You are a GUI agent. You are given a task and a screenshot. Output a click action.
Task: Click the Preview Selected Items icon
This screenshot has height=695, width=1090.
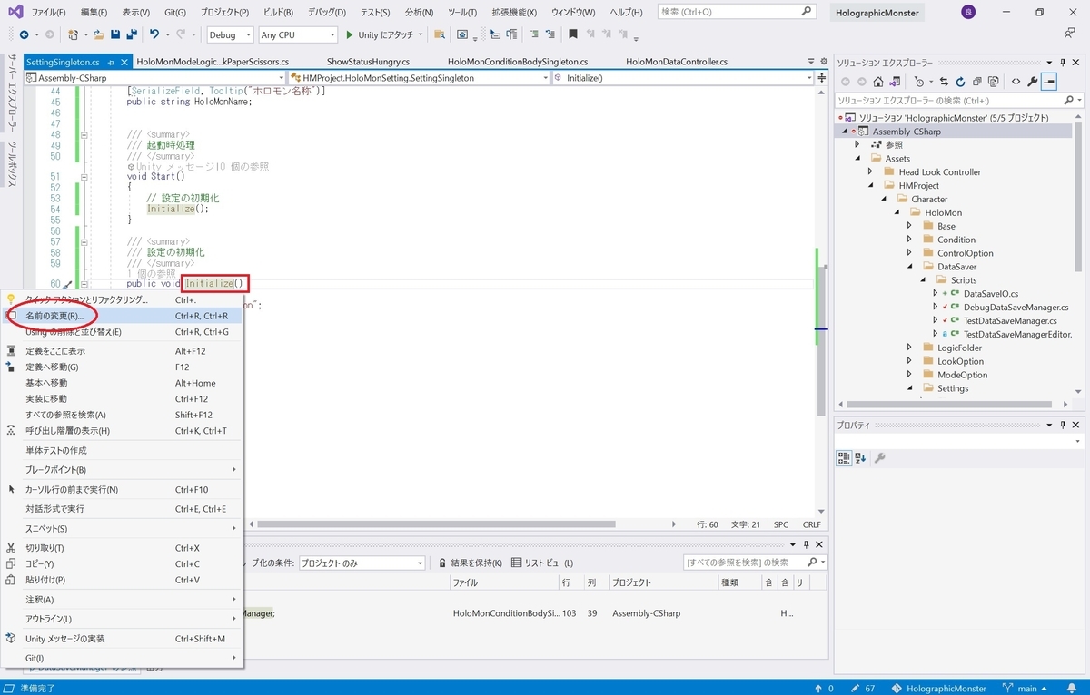pyautogui.click(x=1049, y=82)
